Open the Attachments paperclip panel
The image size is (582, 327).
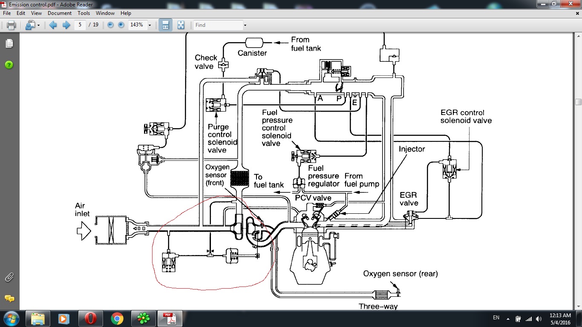click(9, 278)
